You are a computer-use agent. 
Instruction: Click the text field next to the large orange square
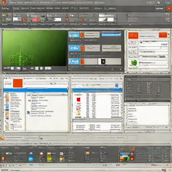coord(46,83)
